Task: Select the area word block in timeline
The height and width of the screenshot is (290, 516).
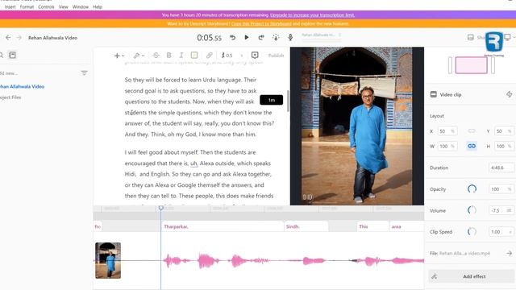Action: 406,226
